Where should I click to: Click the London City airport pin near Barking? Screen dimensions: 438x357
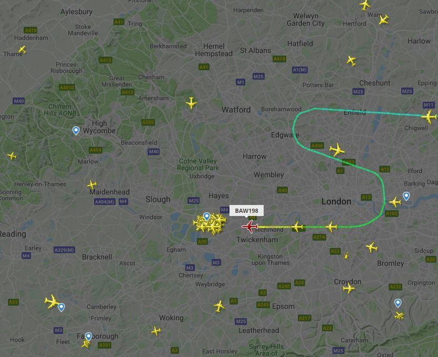click(x=406, y=196)
